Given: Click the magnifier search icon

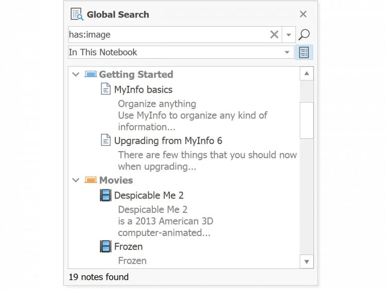Looking at the screenshot, I should point(304,35).
